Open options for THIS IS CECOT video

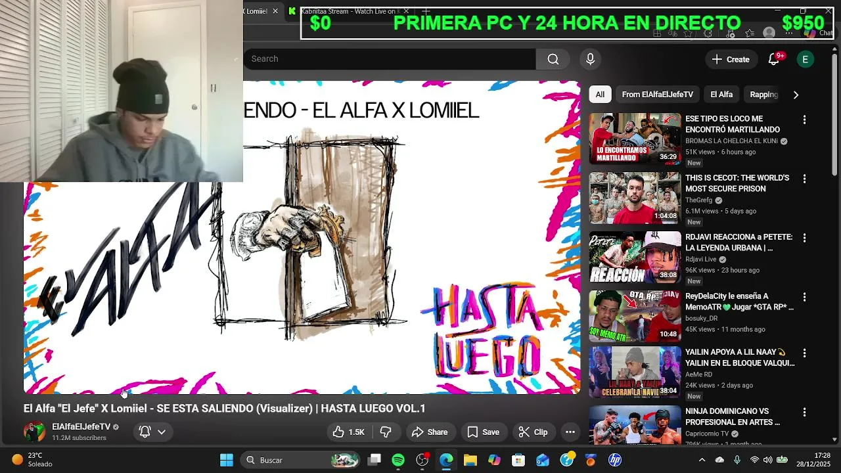click(804, 179)
